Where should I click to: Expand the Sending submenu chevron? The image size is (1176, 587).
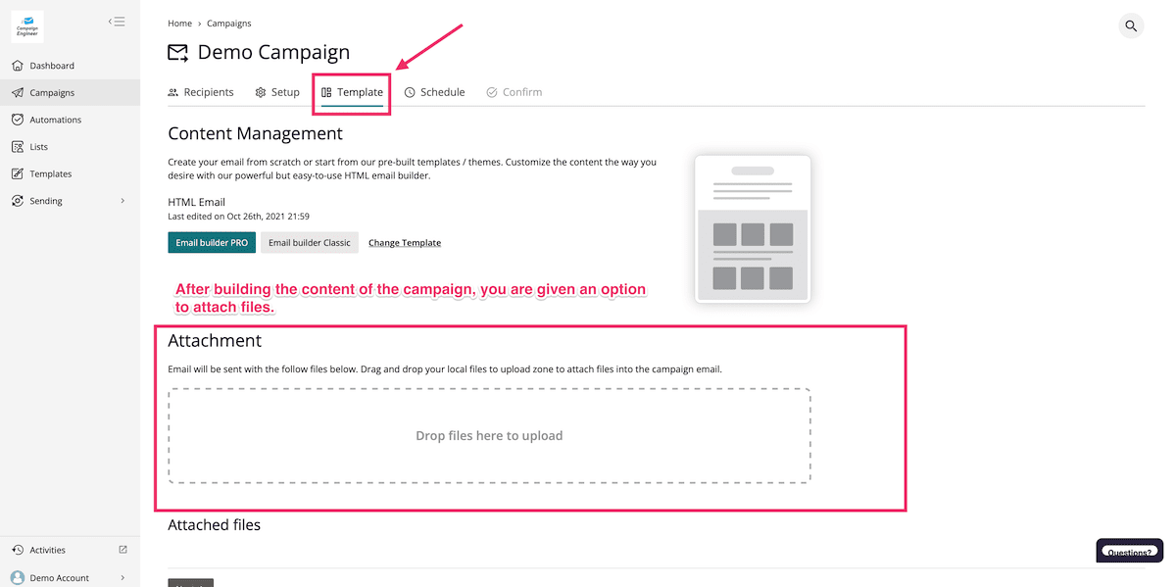pos(122,201)
